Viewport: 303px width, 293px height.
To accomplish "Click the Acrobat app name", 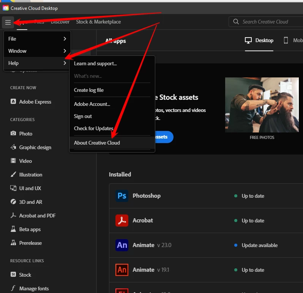I will tap(143, 221).
